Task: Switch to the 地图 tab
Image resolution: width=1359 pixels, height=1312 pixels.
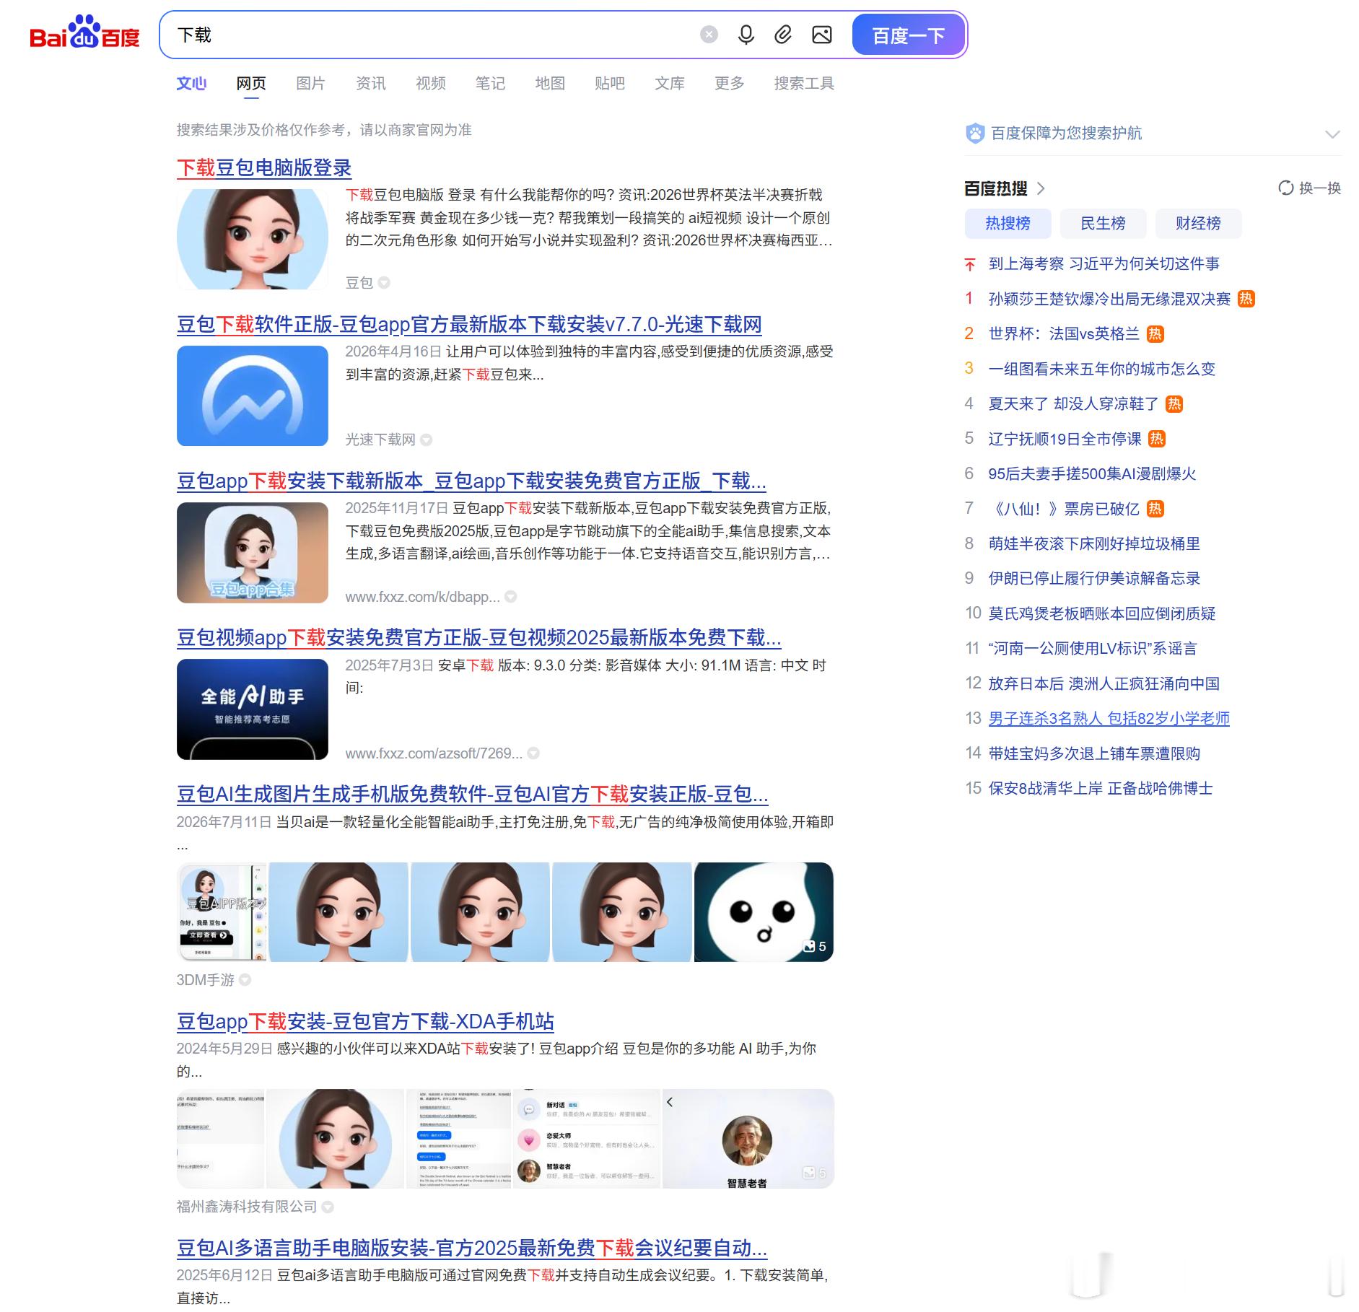Action: click(550, 84)
